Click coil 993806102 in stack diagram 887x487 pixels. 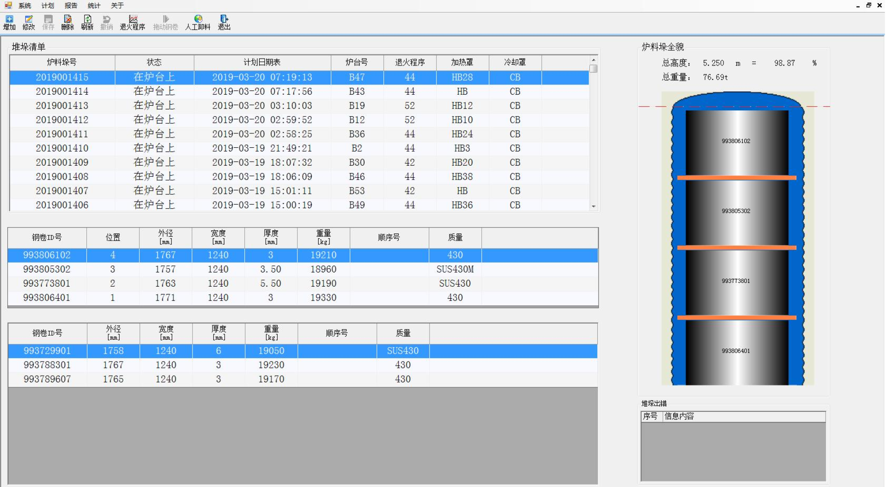[x=736, y=143]
